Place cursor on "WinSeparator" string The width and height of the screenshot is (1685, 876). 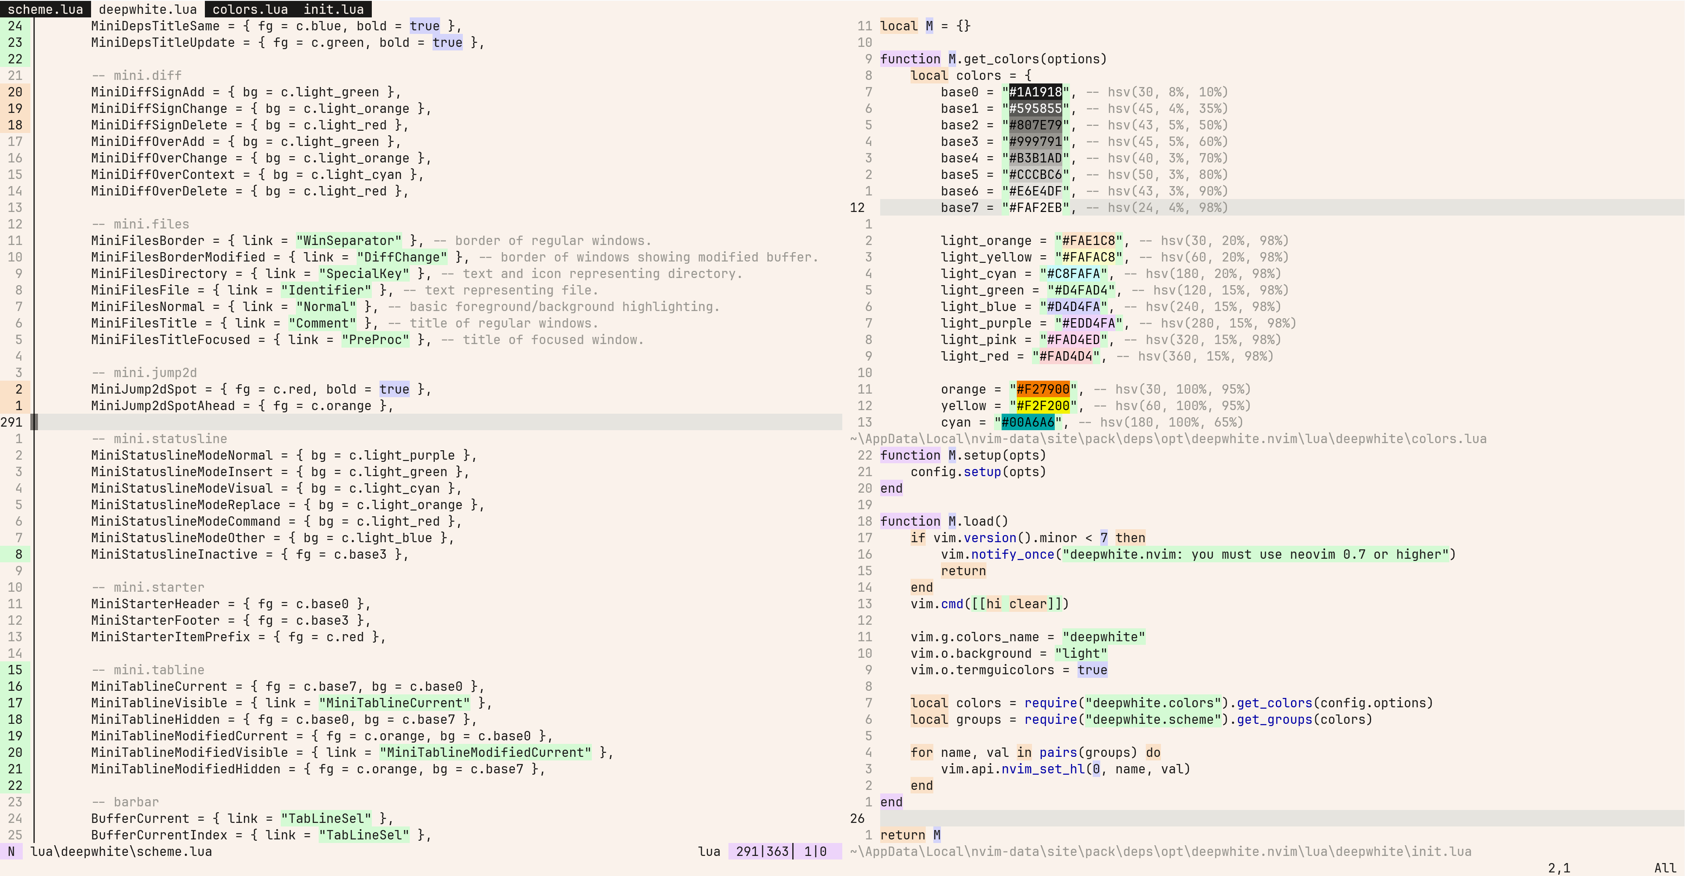click(x=349, y=241)
